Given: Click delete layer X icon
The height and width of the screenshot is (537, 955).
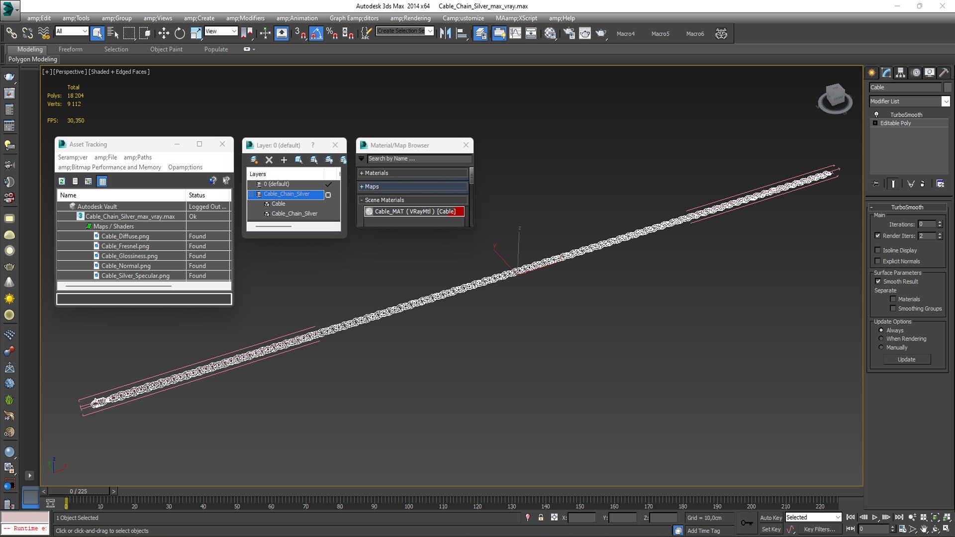Looking at the screenshot, I should 269,160.
